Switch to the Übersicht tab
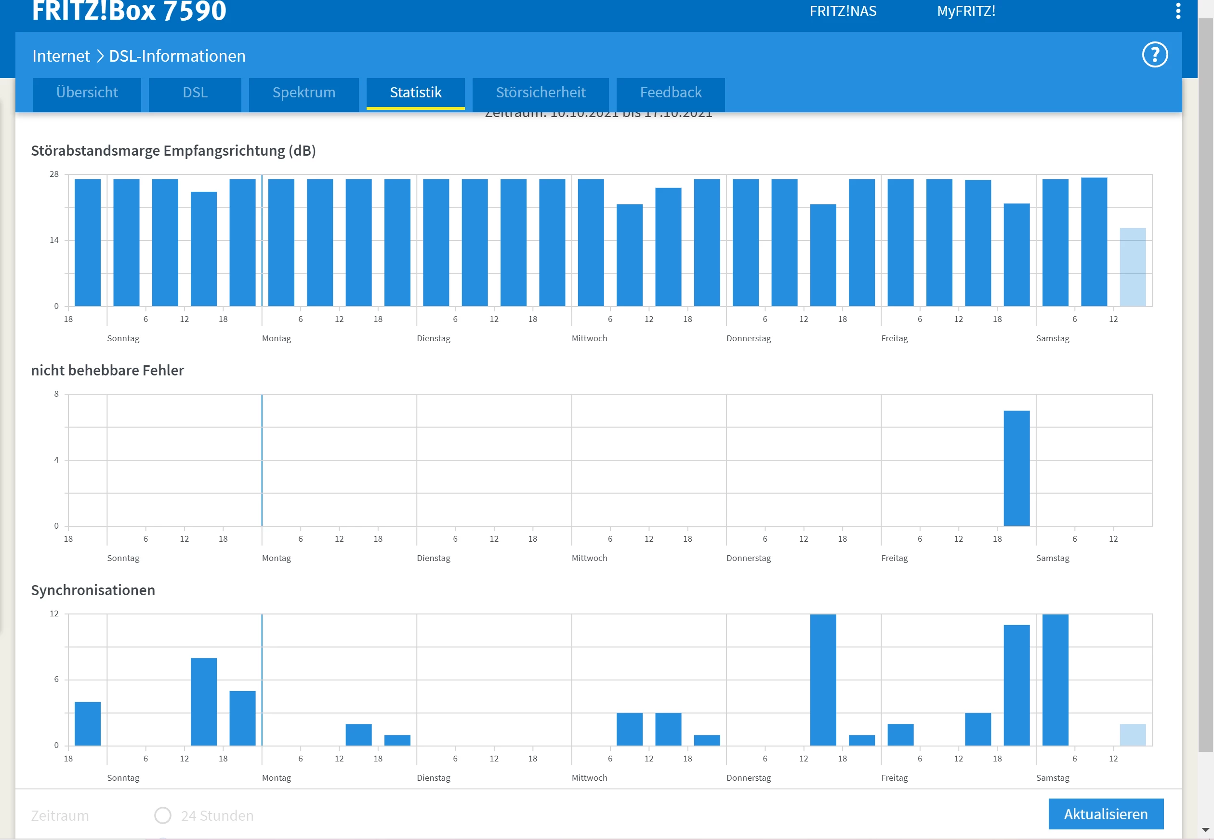 coord(87,93)
